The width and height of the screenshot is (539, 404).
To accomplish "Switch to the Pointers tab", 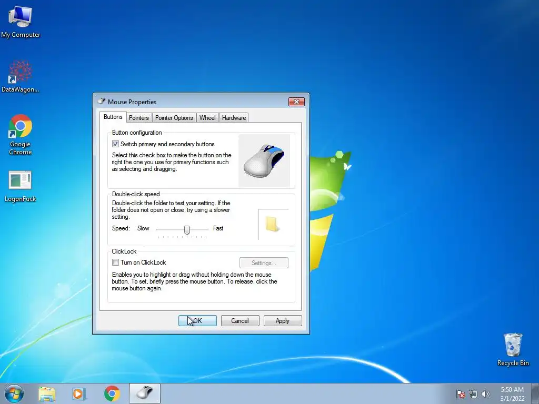I will [139, 118].
